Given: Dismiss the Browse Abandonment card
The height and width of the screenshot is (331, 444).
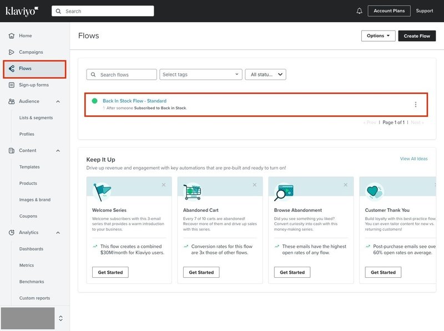Looking at the screenshot, I should (x=345, y=185).
